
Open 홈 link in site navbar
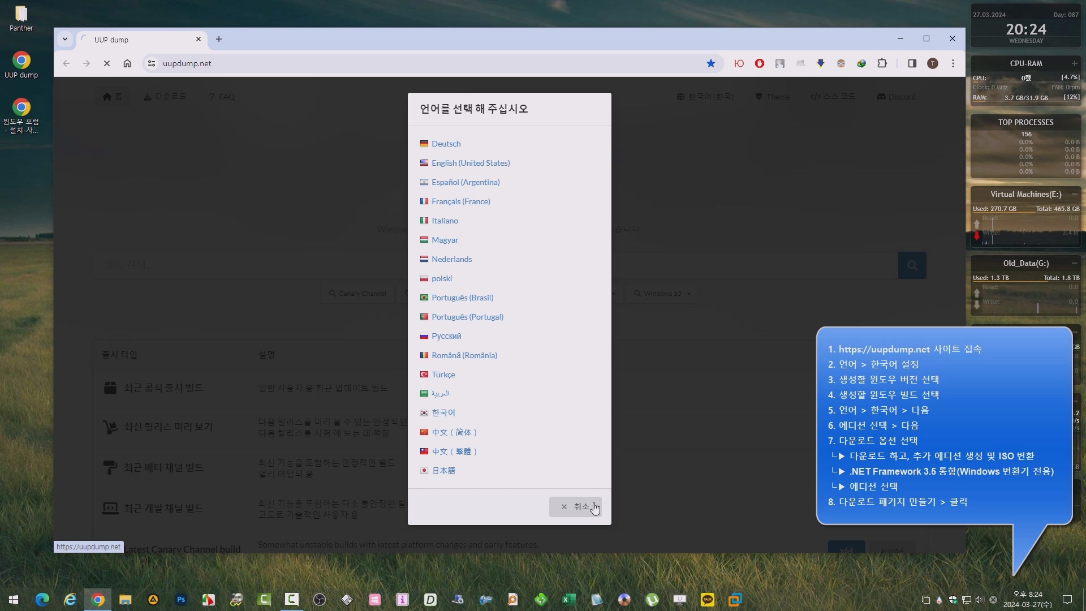[x=113, y=97]
